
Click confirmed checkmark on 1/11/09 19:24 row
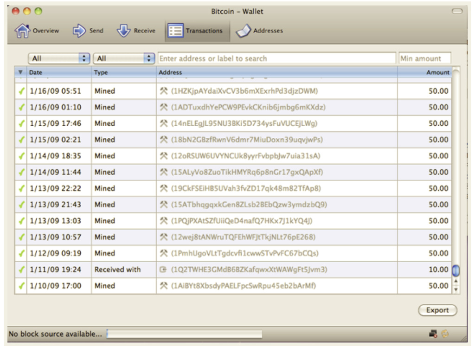(21, 270)
